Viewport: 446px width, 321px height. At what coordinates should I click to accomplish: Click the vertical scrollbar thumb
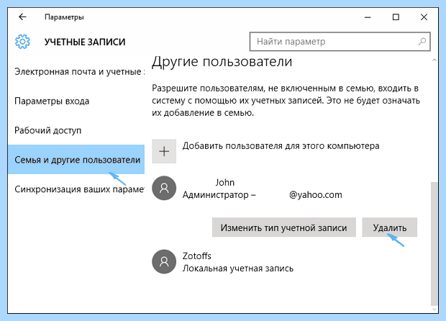point(434,243)
